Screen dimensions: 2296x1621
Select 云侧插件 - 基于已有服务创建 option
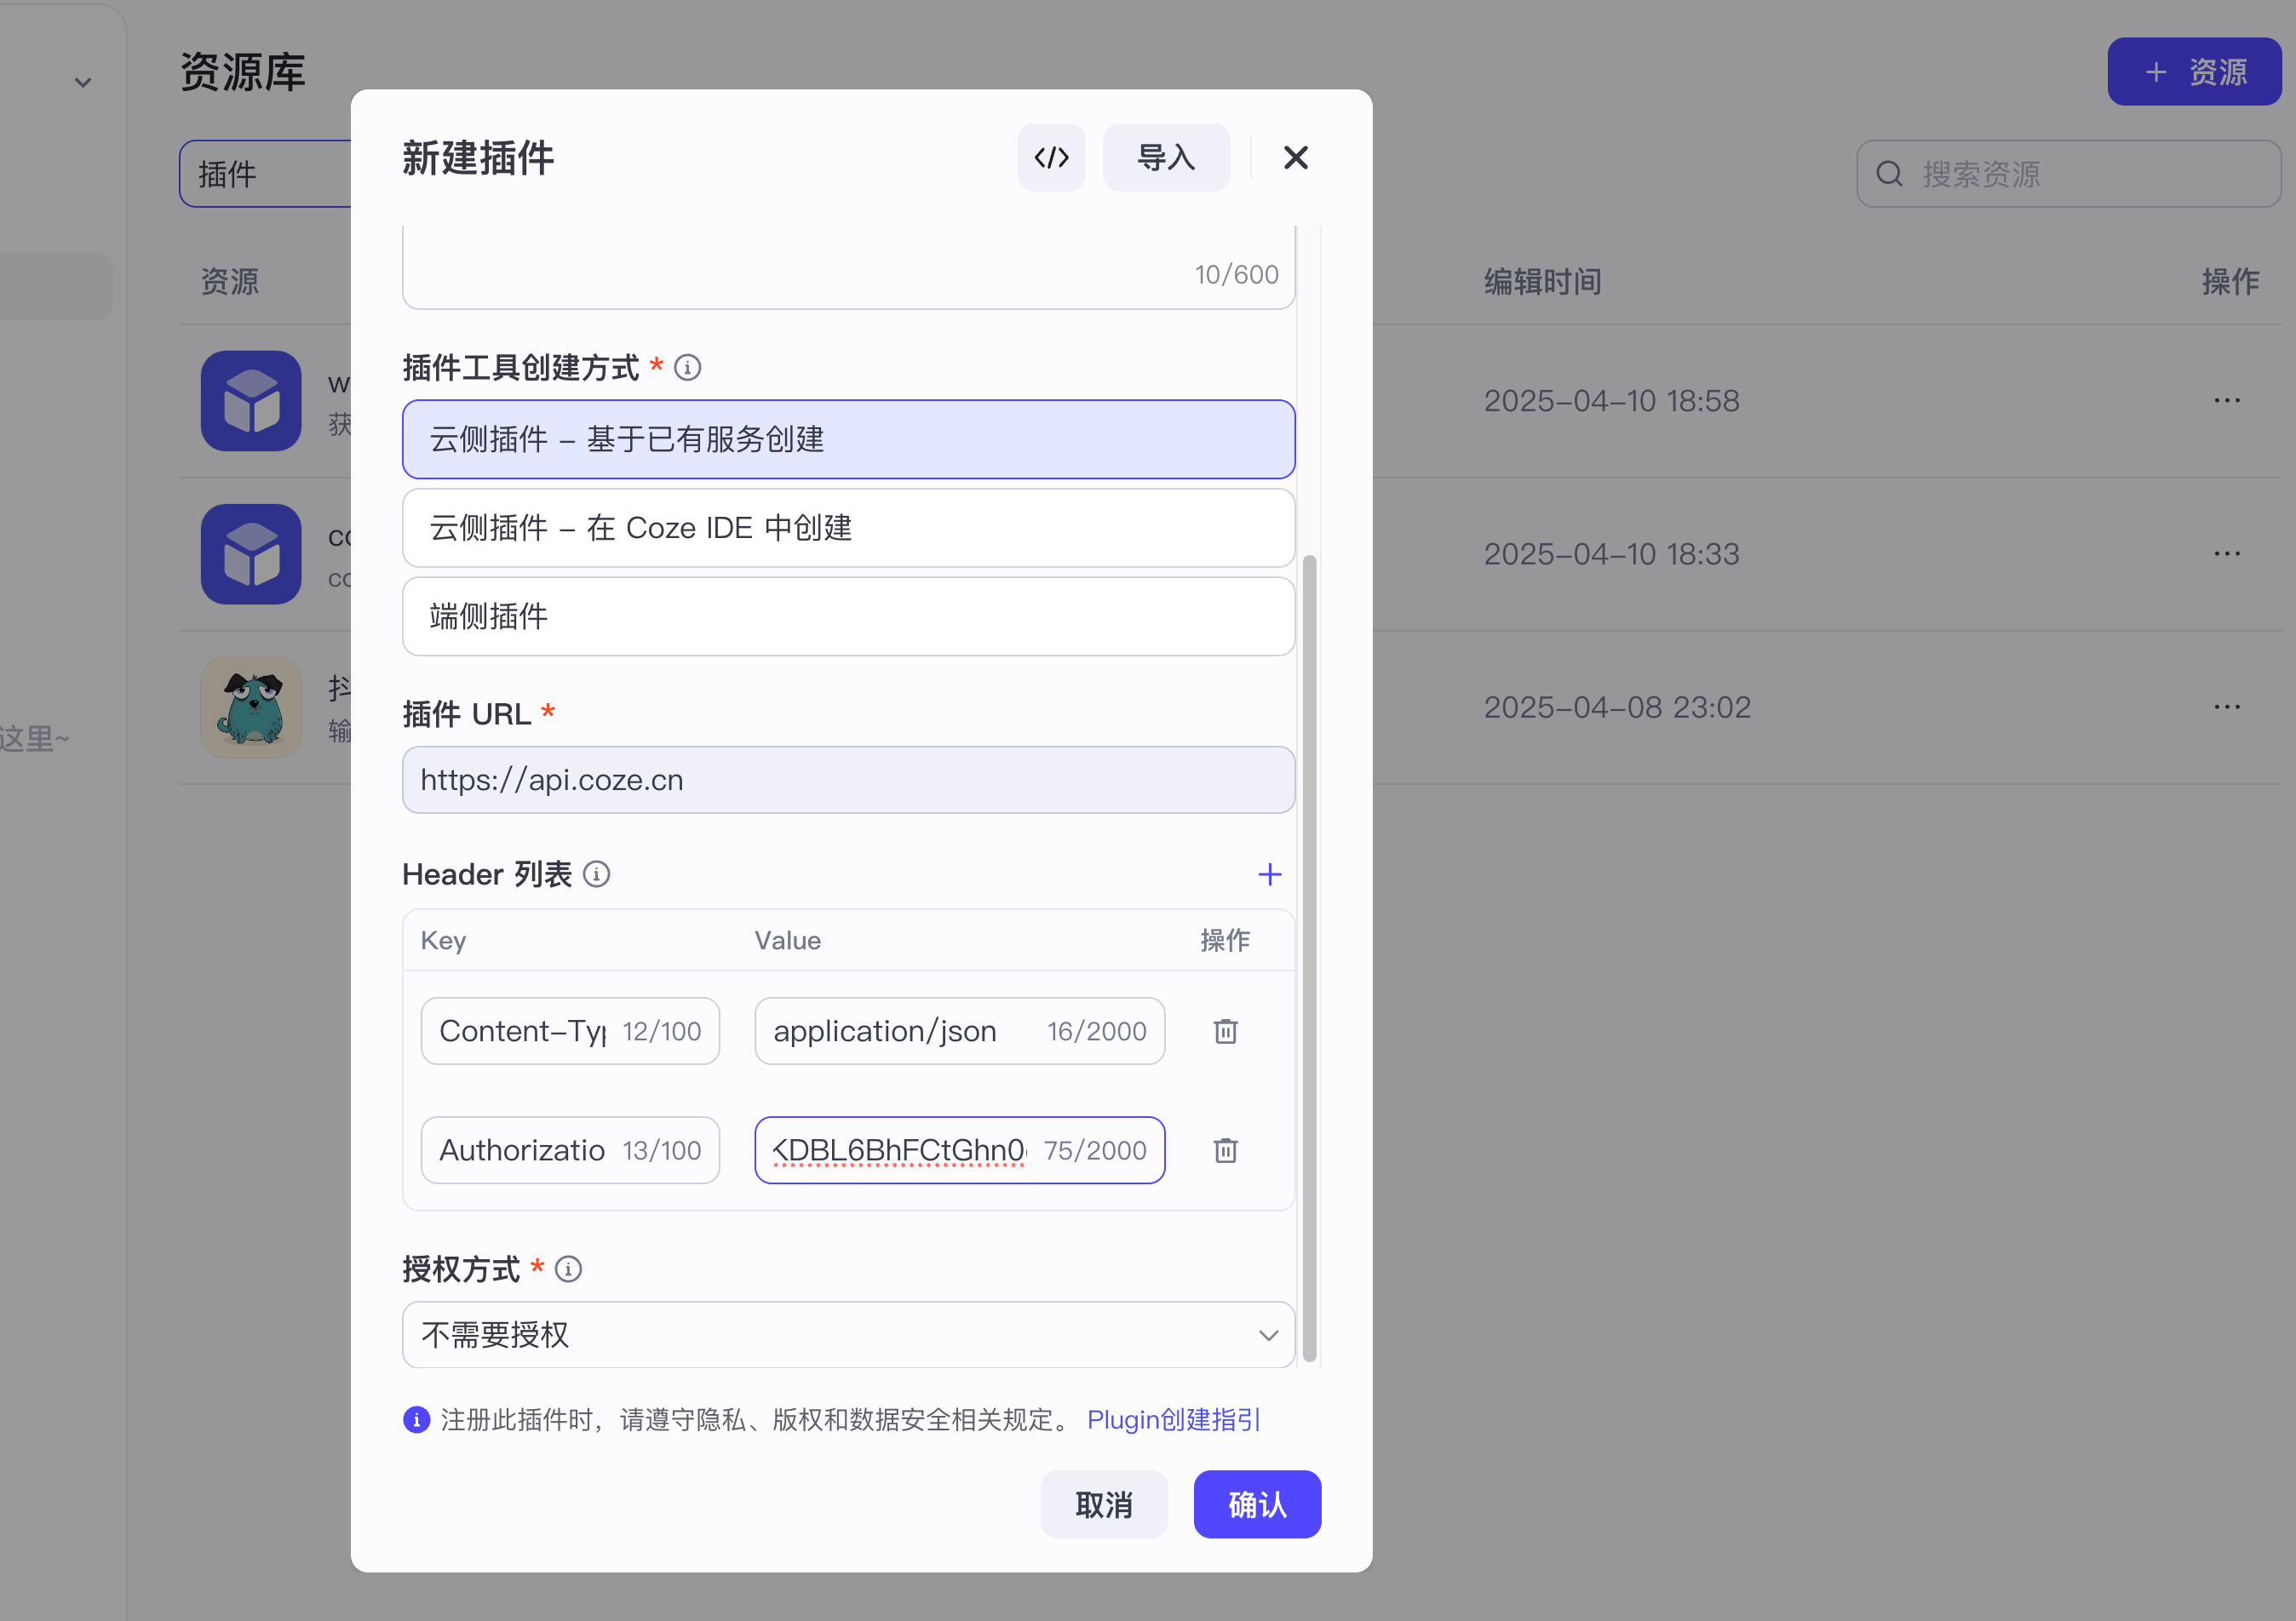click(x=848, y=439)
